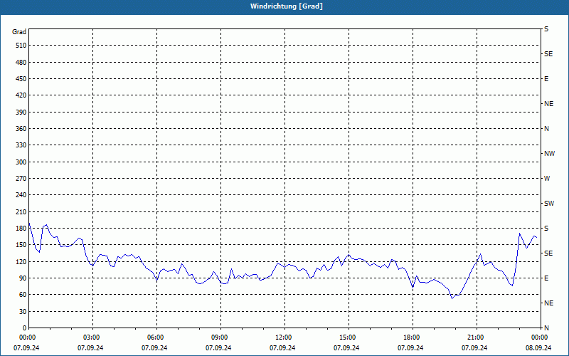Click the 150 value on the left axis
This screenshot has width=569, height=356.
point(21,245)
